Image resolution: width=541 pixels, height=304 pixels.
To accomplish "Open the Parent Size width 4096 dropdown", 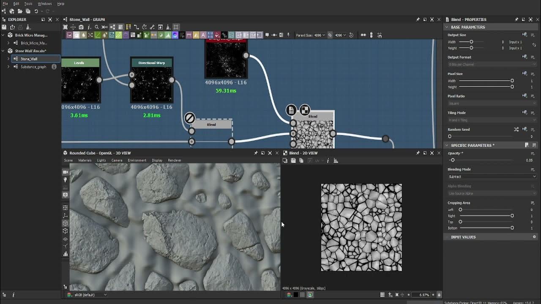I will (320, 35).
